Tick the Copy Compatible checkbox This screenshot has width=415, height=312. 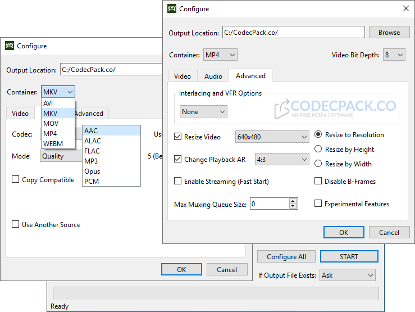tap(15, 179)
